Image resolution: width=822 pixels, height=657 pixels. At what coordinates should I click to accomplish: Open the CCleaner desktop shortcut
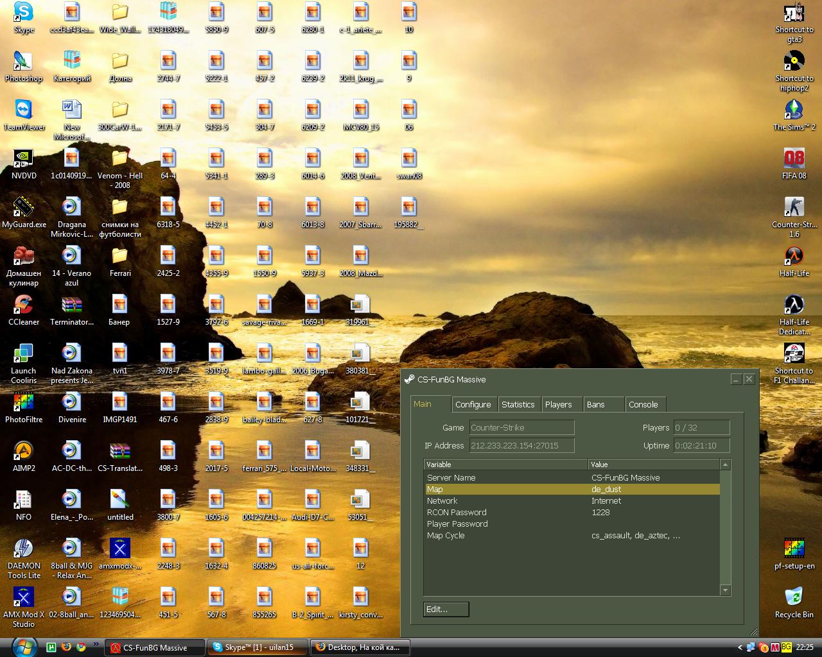coord(24,310)
